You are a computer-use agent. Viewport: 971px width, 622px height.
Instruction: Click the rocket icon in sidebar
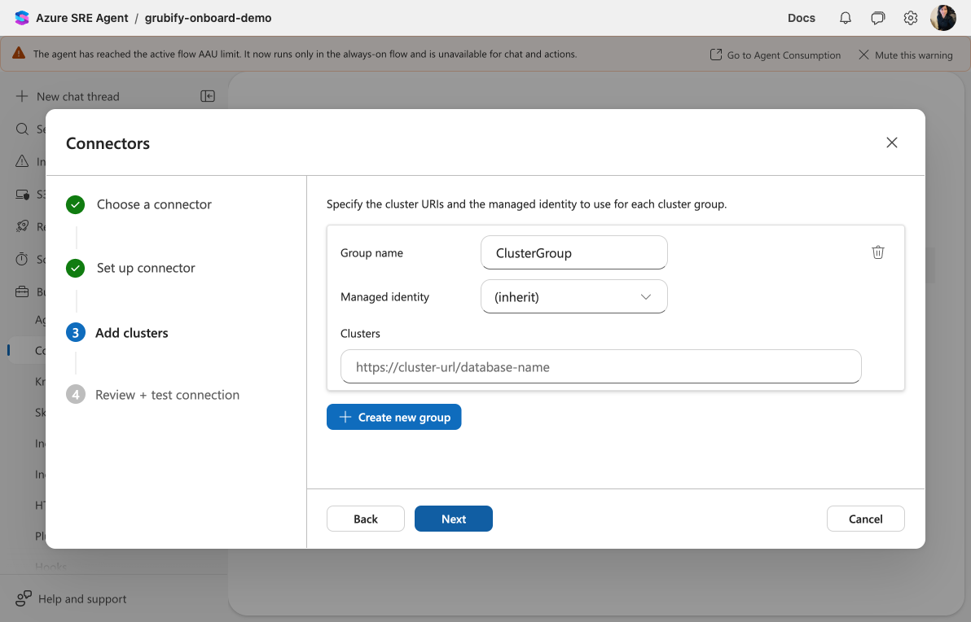coord(22,226)
